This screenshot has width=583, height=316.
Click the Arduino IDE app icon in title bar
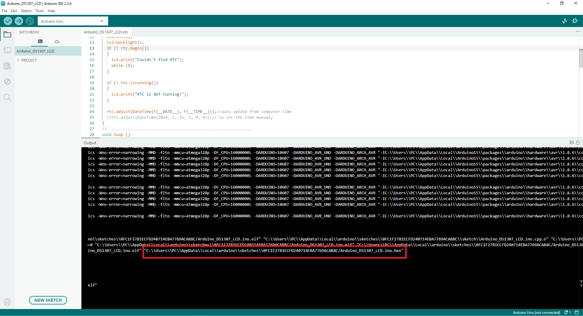(3, 3)
